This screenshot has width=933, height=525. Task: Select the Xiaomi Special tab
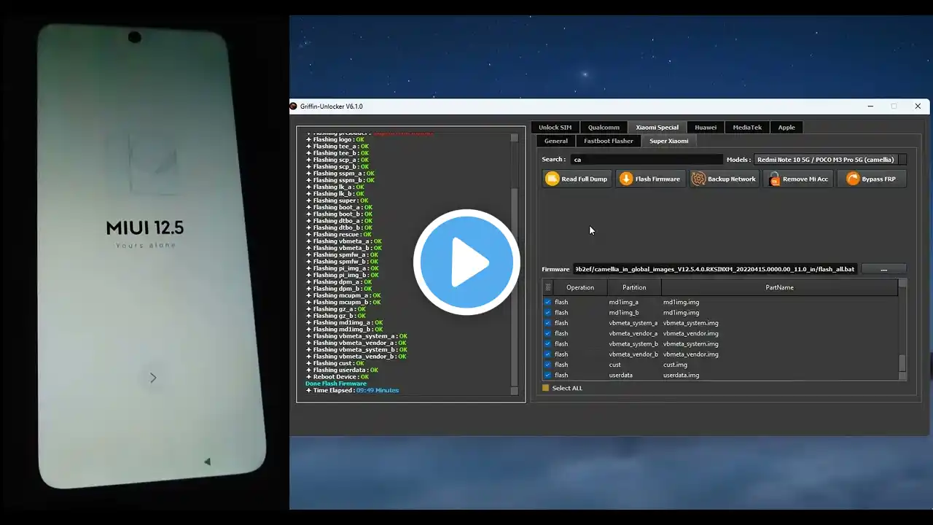pyautogui.click(x=657, y=127)
